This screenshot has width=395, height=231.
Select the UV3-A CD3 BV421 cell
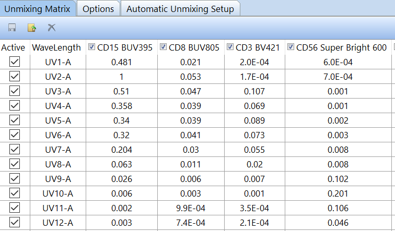tap(258, 91)
